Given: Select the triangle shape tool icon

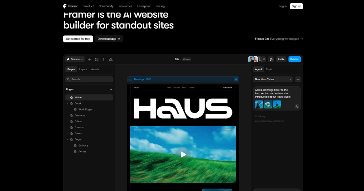Looking at the screenshot, I should [111, 59].
